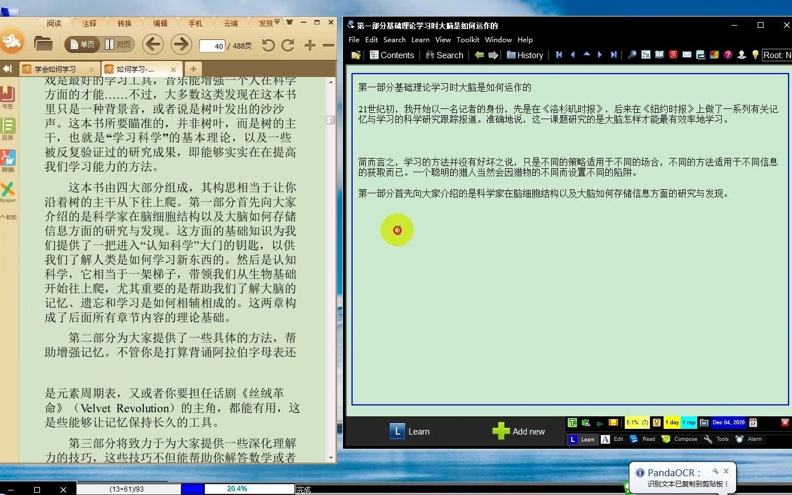Go to next page with right arrow
Viewport: 792px width, 495px height.
[181, 44]
